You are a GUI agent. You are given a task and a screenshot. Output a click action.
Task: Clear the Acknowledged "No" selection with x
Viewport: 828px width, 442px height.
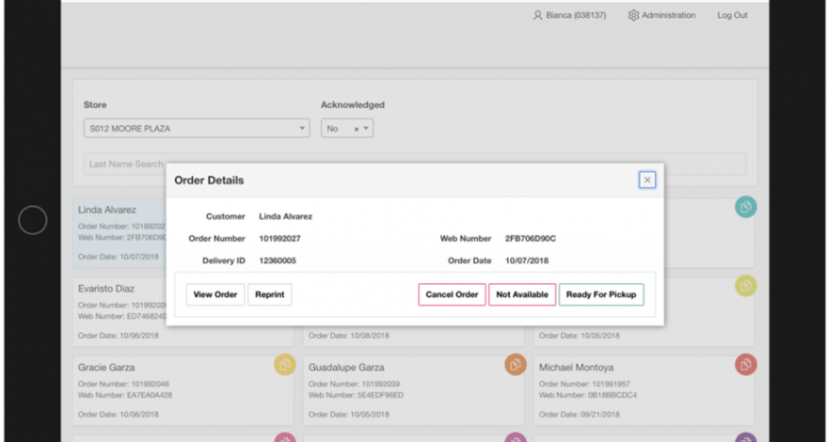click(x=356, y=129)
